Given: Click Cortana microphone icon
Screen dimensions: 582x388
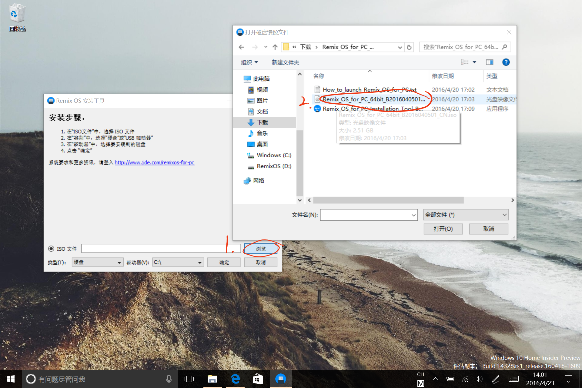Looking at the screenshot, I should pos(169,379).
